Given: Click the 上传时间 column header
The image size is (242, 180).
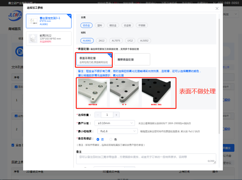Looking at the screenshot, I should [184, 172].
